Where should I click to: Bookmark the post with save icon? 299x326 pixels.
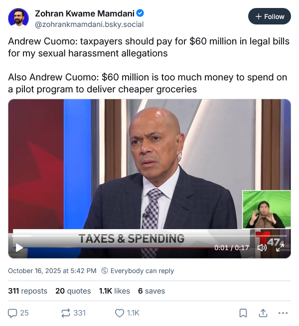tap(243, 313)
